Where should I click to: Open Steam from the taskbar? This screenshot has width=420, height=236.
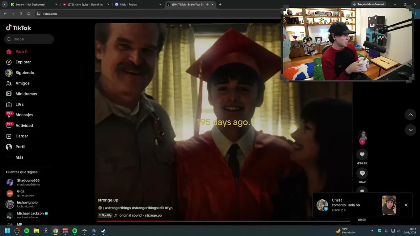[x=103, y=231]
